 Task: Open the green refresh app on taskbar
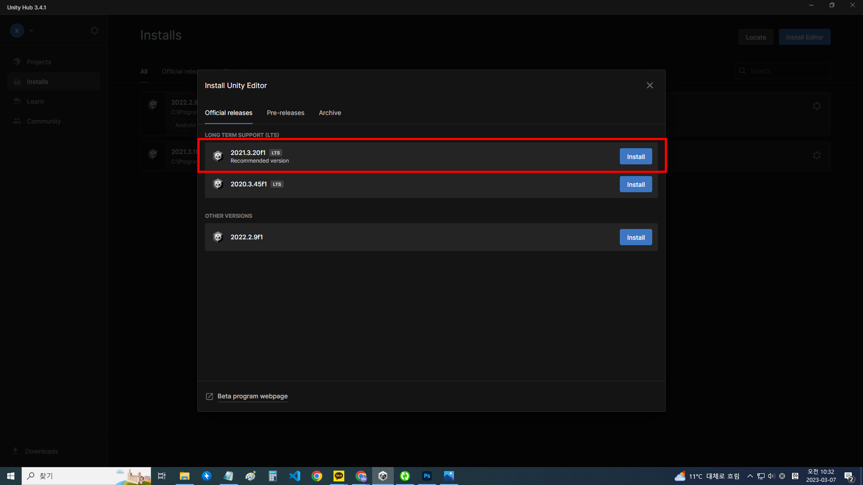pyautogui.click(x=405, y=476)
